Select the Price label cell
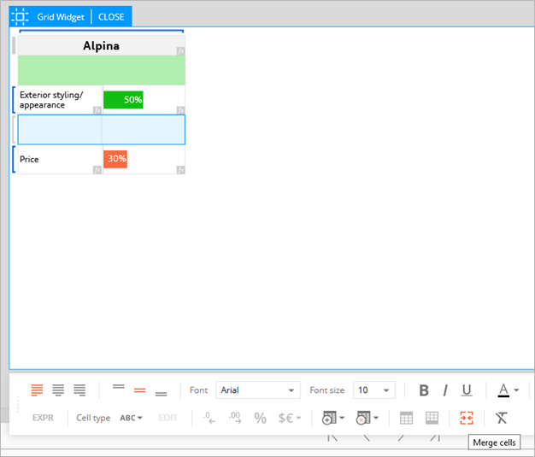This screenshot has width=535, height=457. (60, 159)
